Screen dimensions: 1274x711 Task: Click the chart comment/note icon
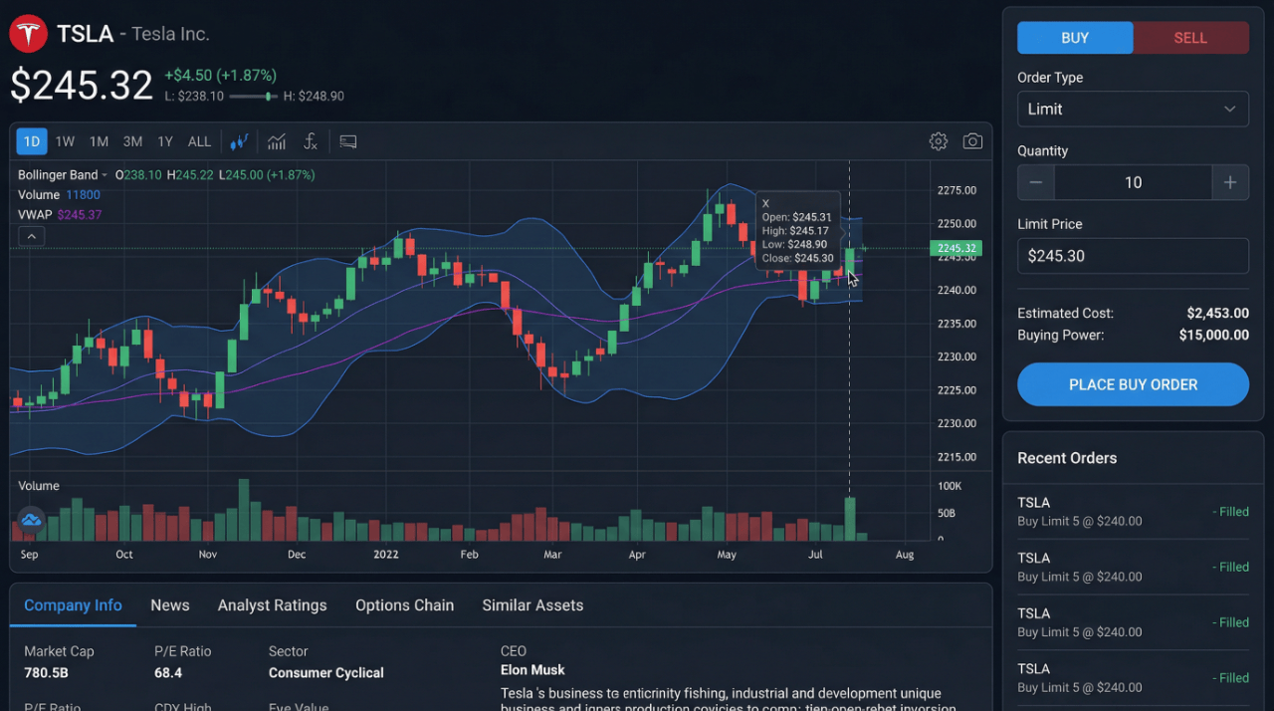[x=348, y=141]
